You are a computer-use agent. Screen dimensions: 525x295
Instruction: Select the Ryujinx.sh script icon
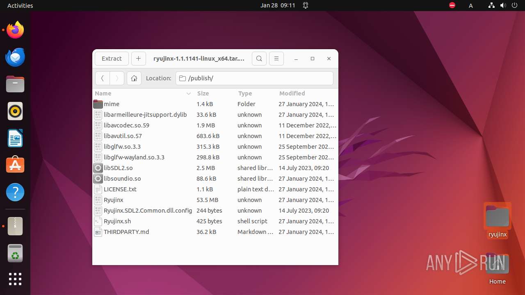[x=98, y=221]
